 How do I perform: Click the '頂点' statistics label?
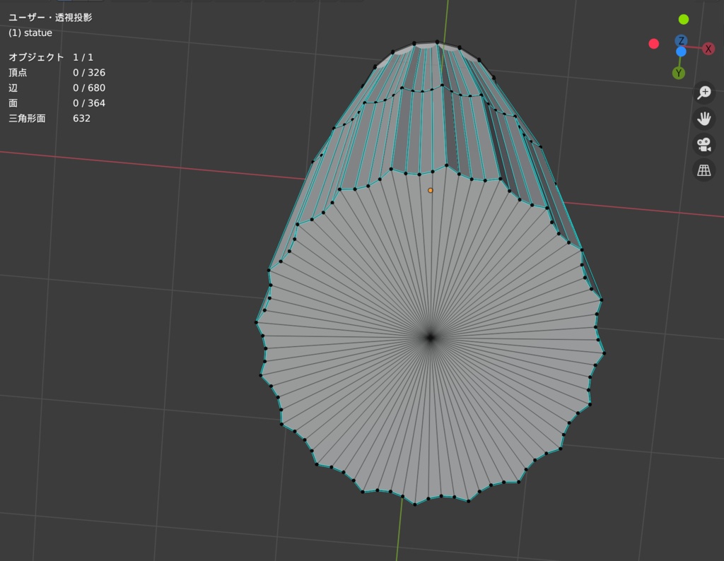point(18,73)
